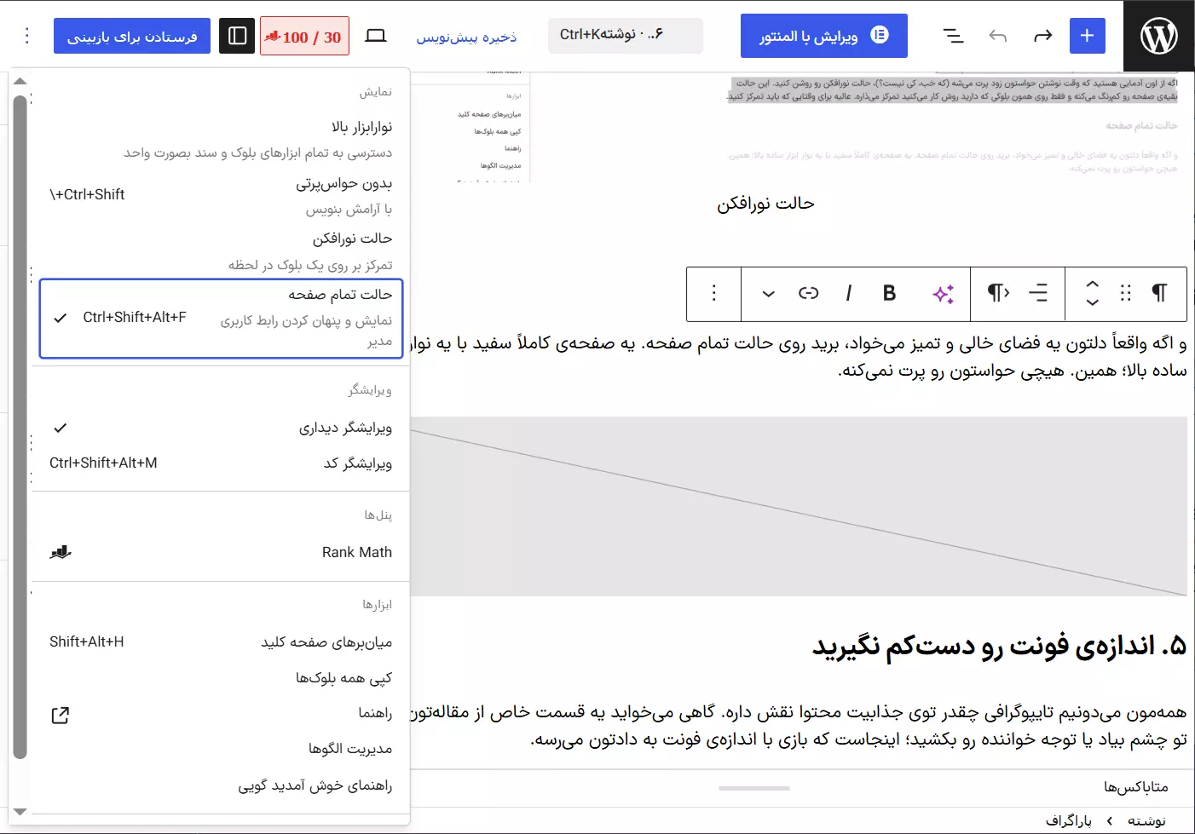This screenshot has height=834, width=1195.
Task: Open Rank Math score 30 / 100 button
Action: coord(304,37)
